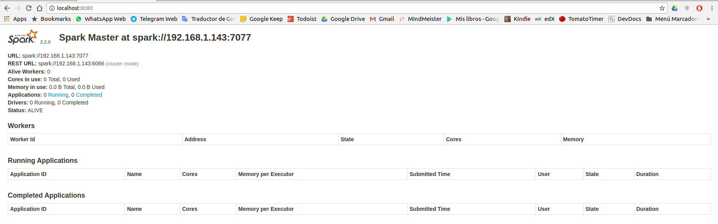View site information icon beside localhost:8080
Viewport: 718px width, 224px height.
[x=52, y=8]
